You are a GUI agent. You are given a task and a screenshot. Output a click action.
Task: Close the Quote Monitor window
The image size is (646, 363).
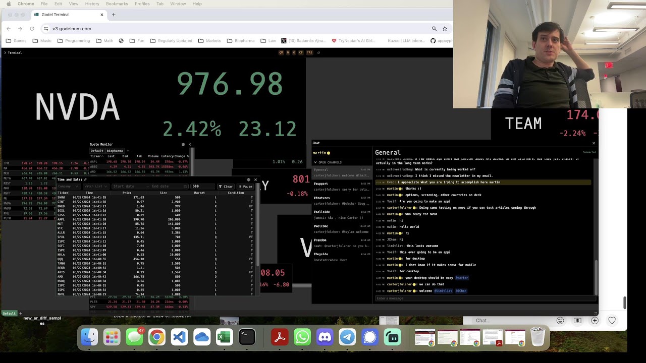(x=190, y=145)
